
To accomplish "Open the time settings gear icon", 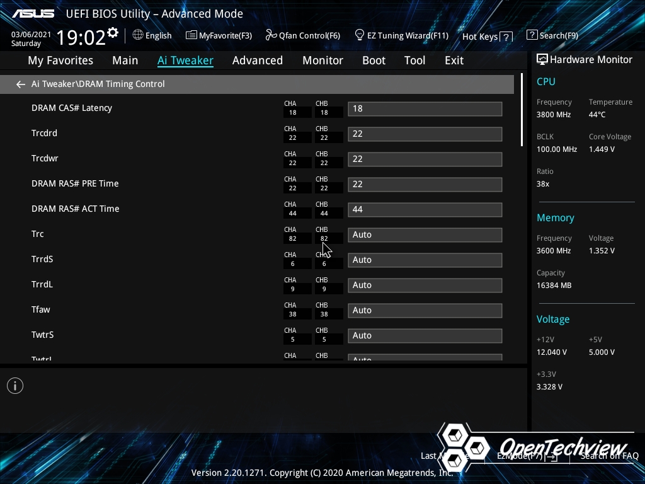I will [113, 33].
